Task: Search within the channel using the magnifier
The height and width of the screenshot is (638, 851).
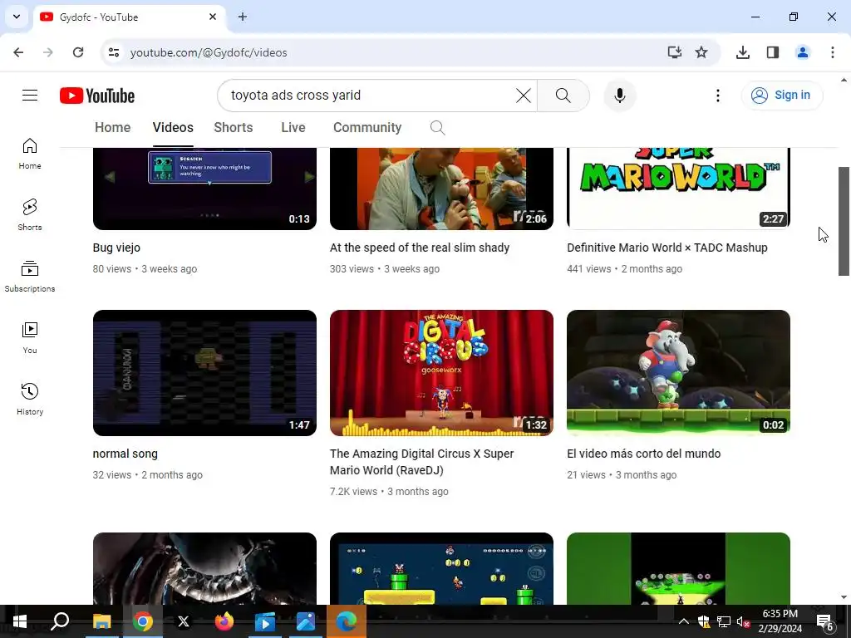Action: tap(437, 127)
